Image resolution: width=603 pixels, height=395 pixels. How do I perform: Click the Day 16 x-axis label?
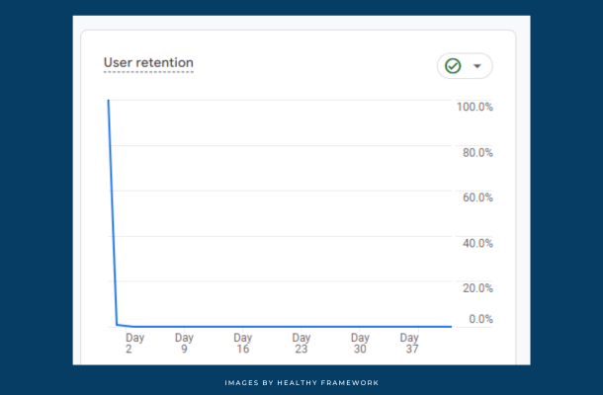click(242, 343)
